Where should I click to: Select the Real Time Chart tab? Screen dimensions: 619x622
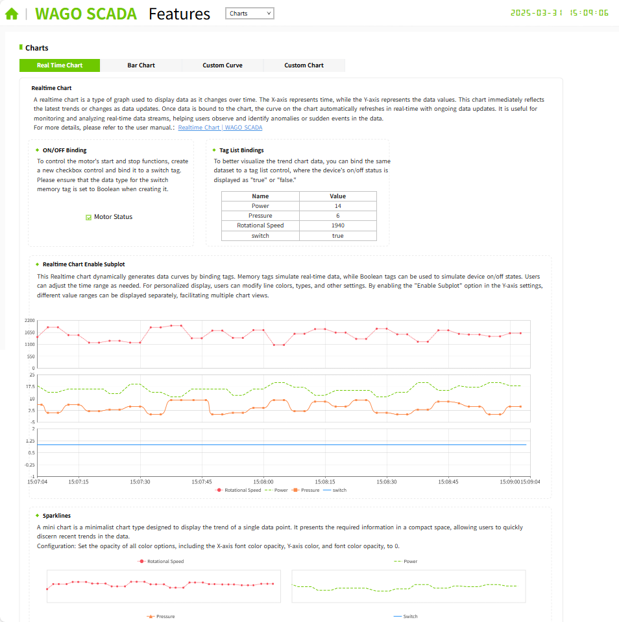pos(60,65)
